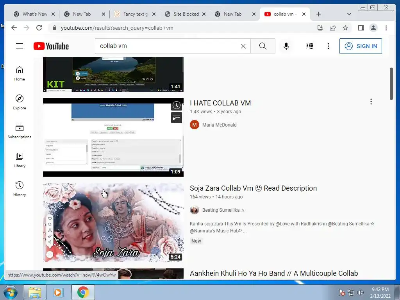
Task: Share this page via the share icon
Action: click(x=333, y=28)
